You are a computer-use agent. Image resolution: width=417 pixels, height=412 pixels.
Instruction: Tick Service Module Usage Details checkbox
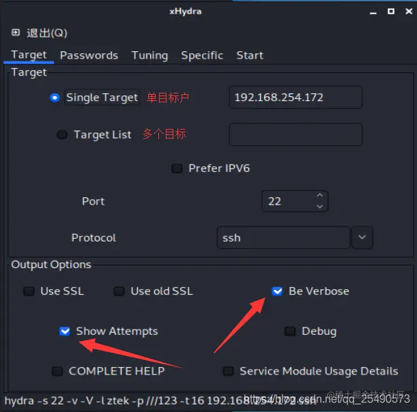pos(228,371)
